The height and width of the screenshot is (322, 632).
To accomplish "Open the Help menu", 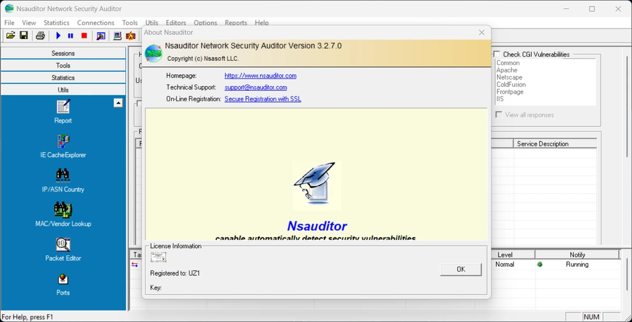I will [x=262, y=23].
